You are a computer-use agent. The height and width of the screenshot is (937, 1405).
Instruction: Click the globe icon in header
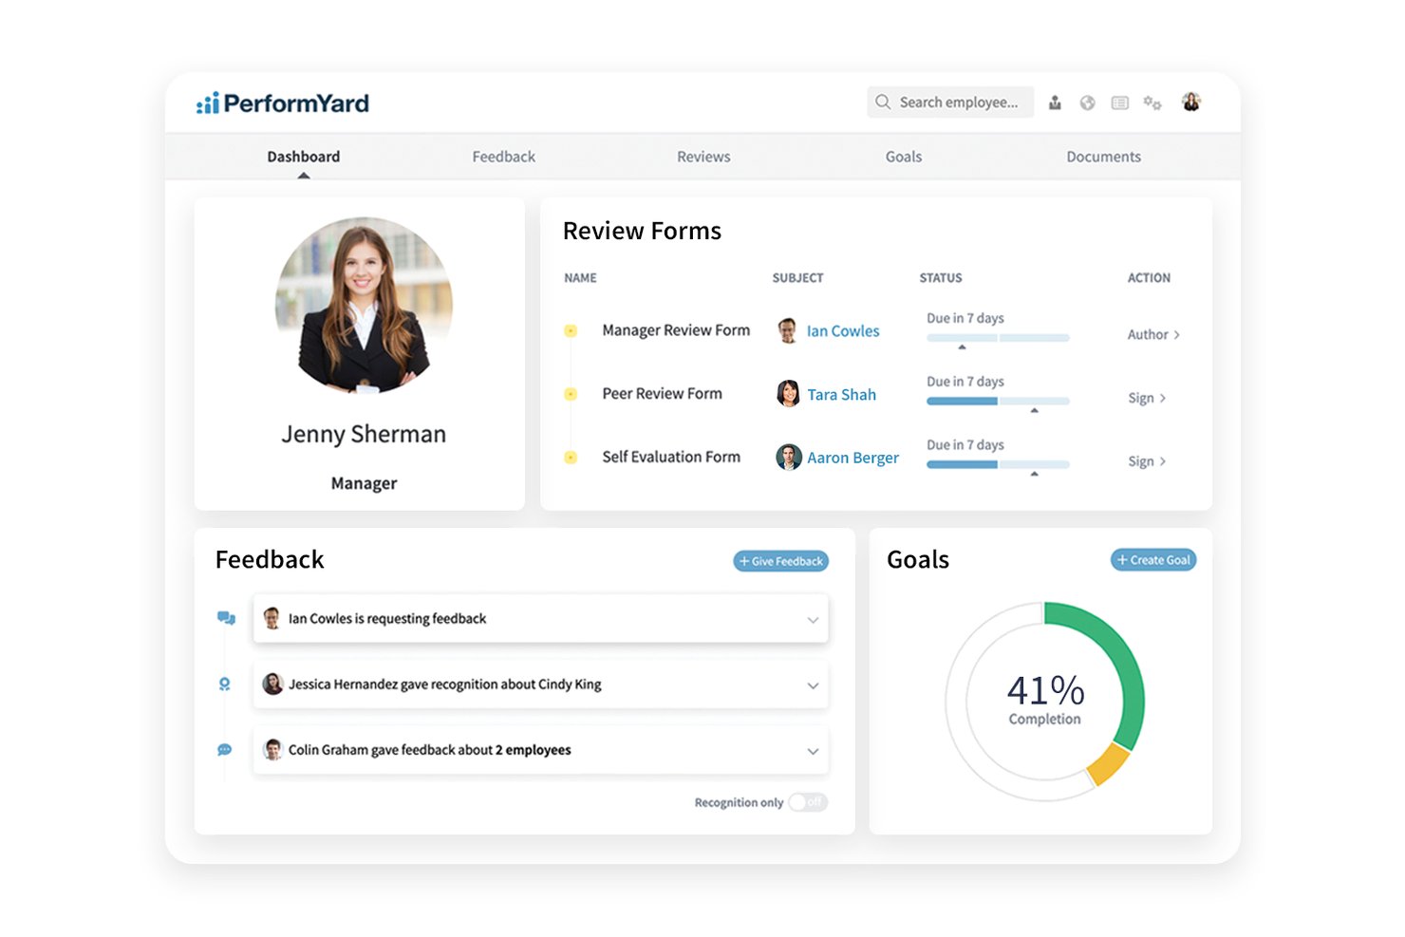(x=1087, y=103)
